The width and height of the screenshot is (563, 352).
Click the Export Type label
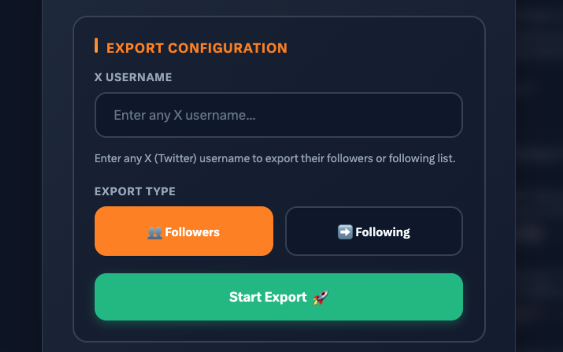click(135, 191)
